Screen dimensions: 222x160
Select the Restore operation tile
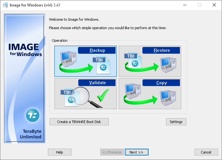[x=150, y=61]
